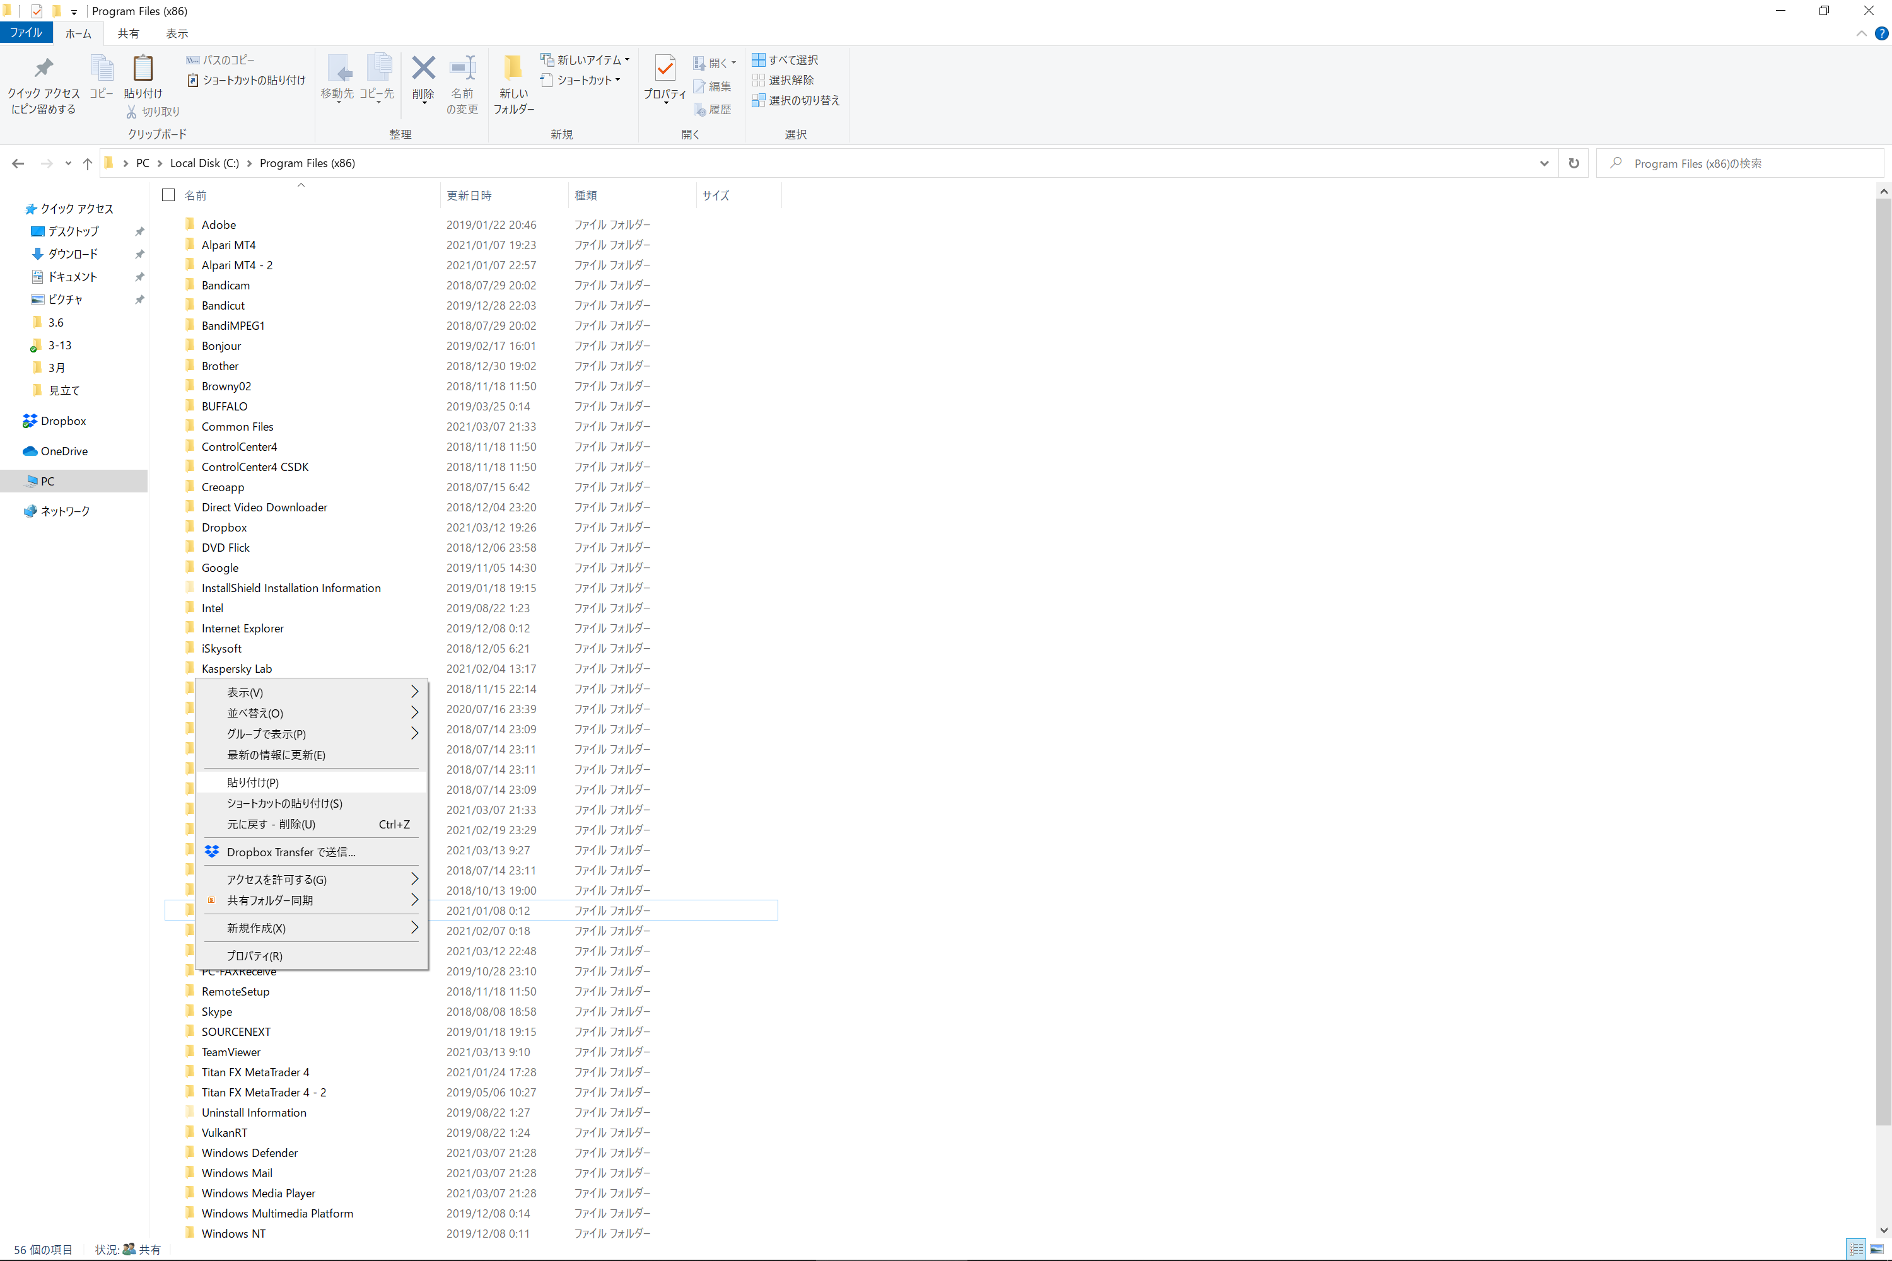Click the New Folder (新しいフォルダー) icon

513,71
